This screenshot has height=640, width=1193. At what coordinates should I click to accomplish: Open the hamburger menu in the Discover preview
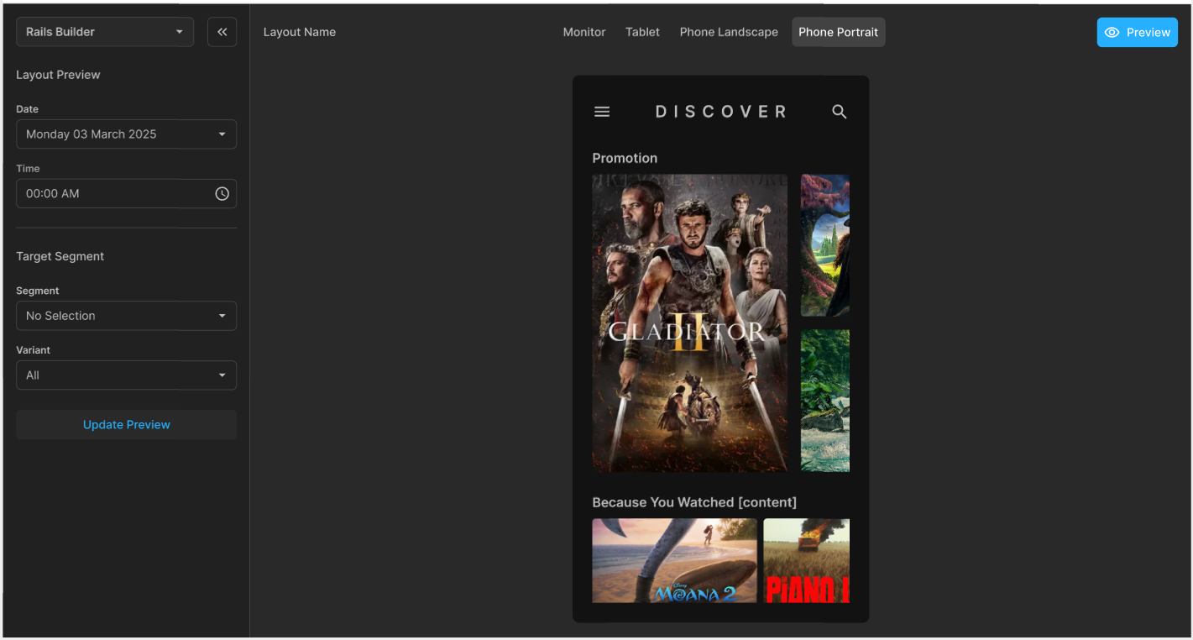[602, 112]
